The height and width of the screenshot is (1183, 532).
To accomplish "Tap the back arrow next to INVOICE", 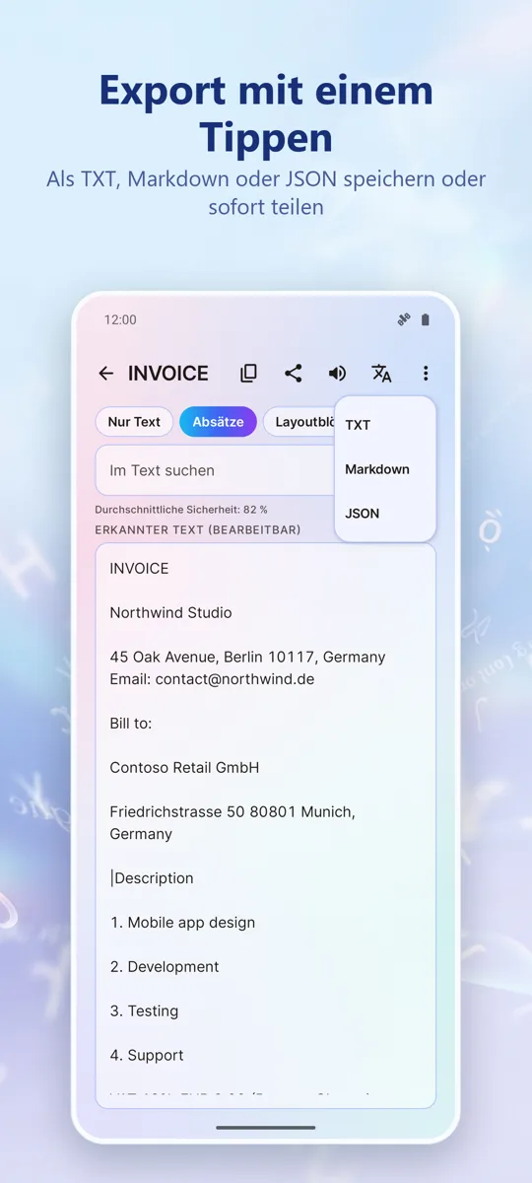I will [106, 374].
